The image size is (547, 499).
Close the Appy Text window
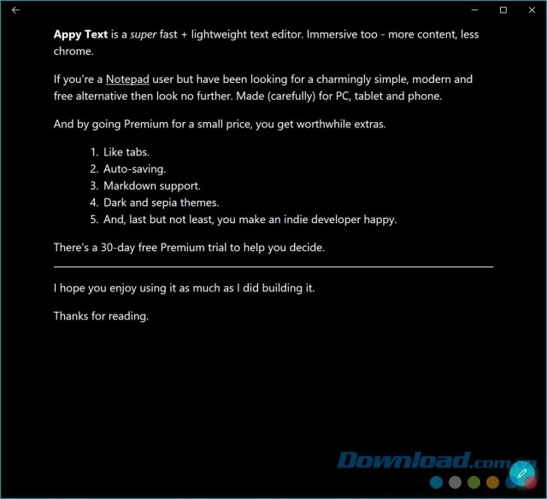[532, 10]
